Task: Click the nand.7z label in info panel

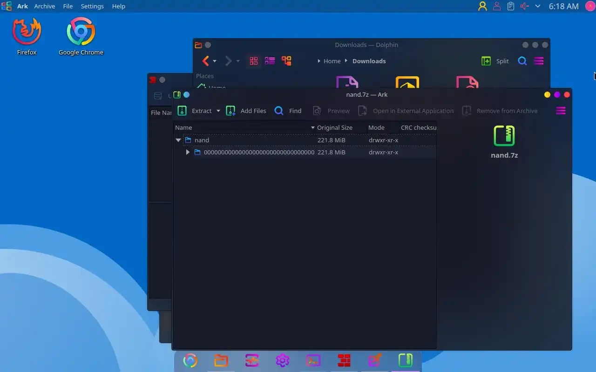Action: pyautogui.click(x=504, y=155)
